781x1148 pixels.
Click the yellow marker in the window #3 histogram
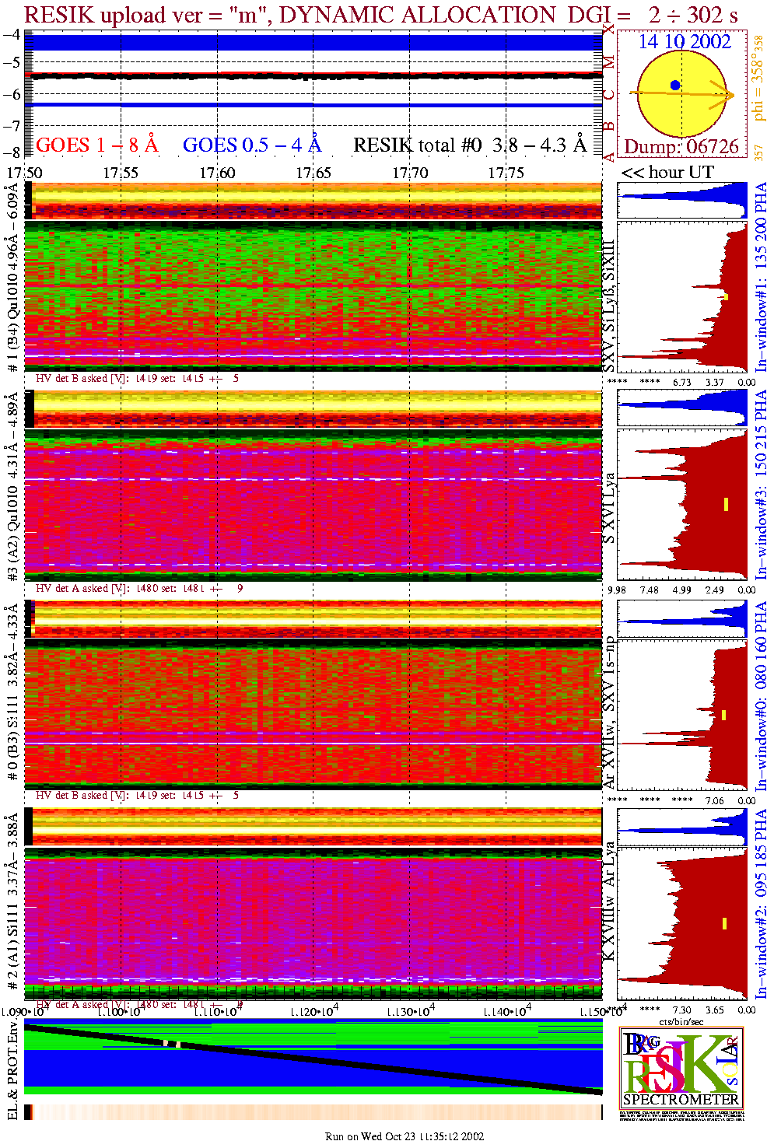click(726, 504)
